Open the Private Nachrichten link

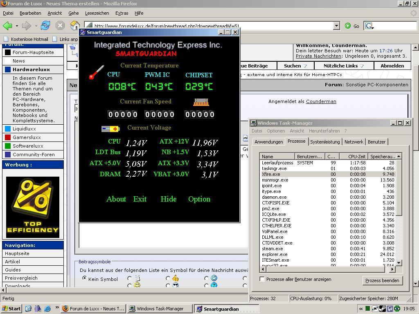pyautogui.click(x=318, y=56)
